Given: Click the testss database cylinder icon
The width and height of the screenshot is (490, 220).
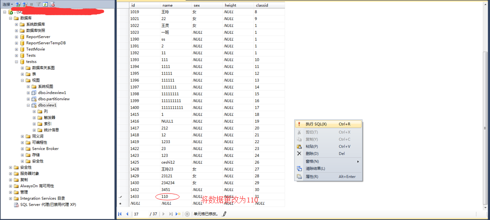Looking at the screenshot, I should 22,62.
